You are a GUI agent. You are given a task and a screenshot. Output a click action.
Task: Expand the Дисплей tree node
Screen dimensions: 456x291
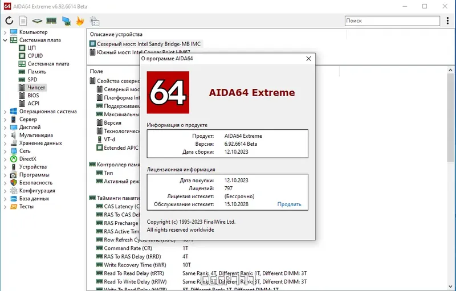pyautogui.click(x=5, y=127)
